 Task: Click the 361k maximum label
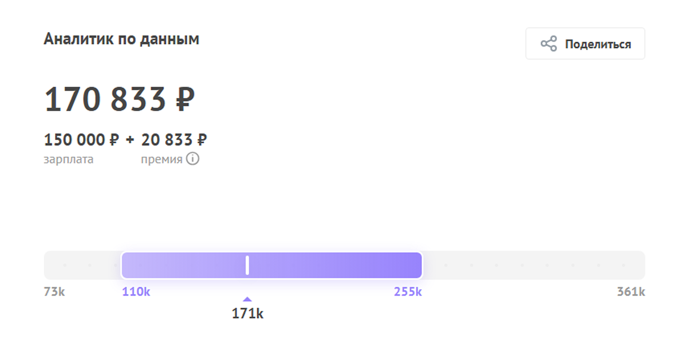click(631, 292)
